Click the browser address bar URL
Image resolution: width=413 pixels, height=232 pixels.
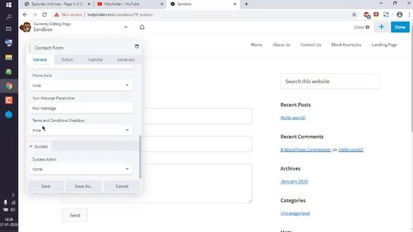(x=120, y=15)
